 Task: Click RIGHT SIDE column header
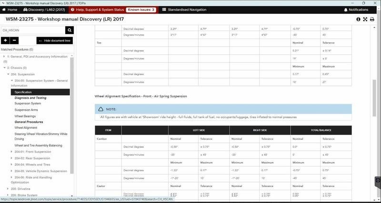(x=260, y=130)
